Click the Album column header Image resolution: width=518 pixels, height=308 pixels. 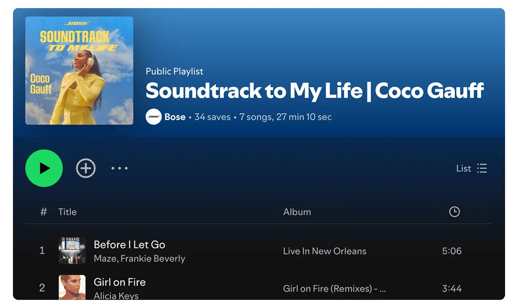[297, 212]
